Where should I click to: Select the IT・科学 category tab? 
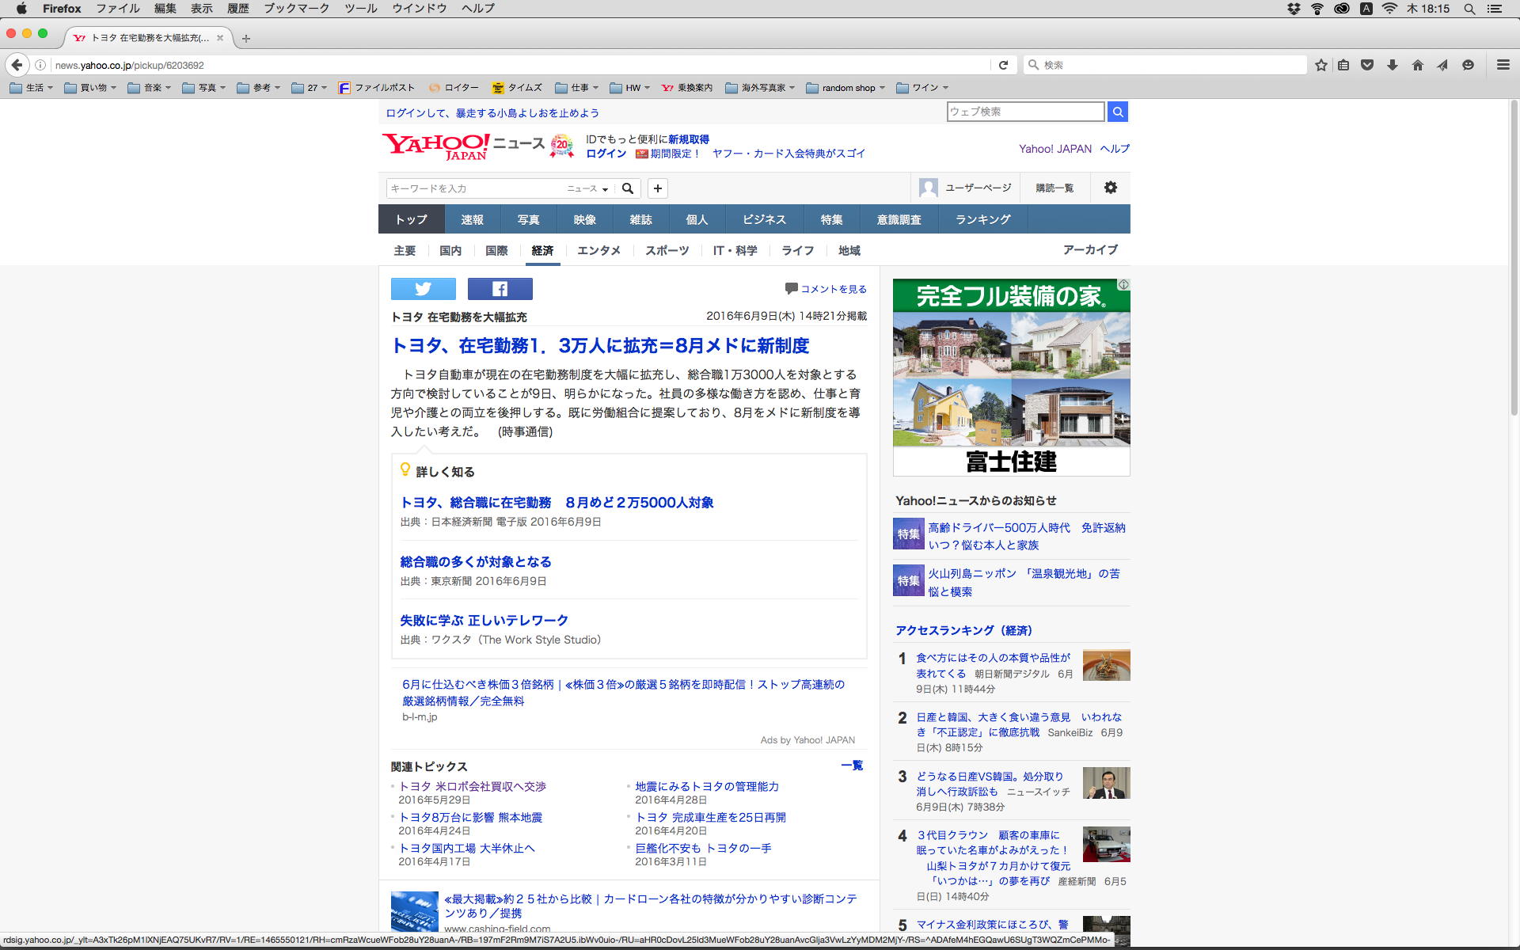pyautogui.click(x=735, y=250)
